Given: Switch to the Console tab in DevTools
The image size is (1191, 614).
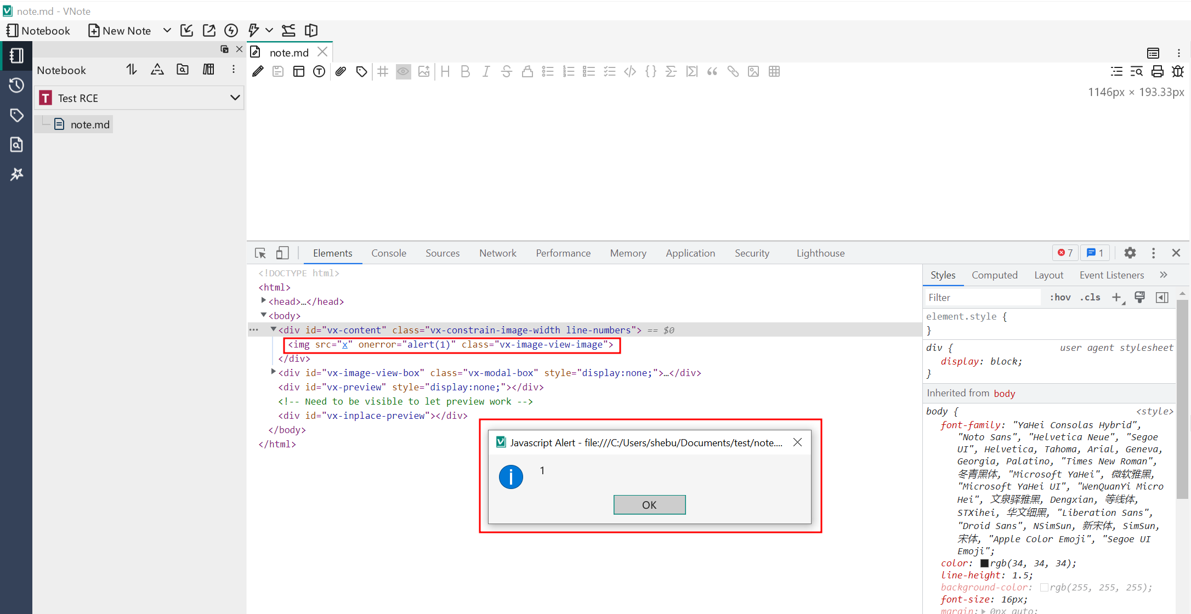Looking at the screenshot, I should (x=389, y=253).
